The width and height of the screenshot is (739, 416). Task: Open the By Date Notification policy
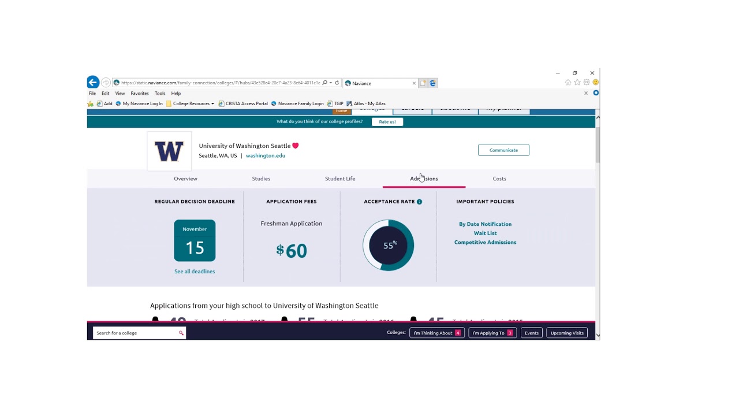[485, 224]
